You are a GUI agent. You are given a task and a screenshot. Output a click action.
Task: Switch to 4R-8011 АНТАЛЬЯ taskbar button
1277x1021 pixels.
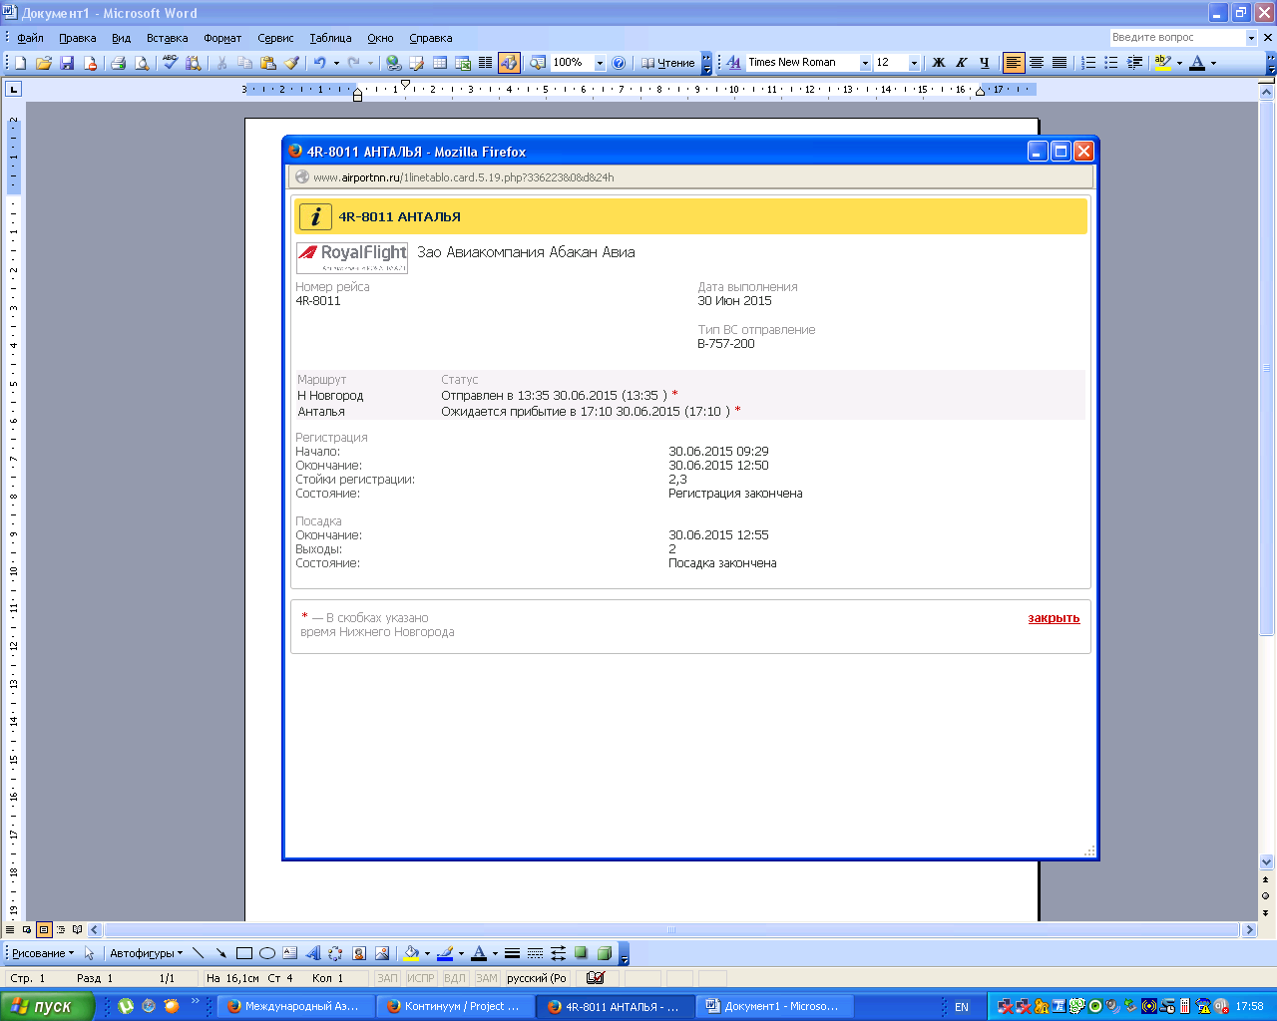615,1006
